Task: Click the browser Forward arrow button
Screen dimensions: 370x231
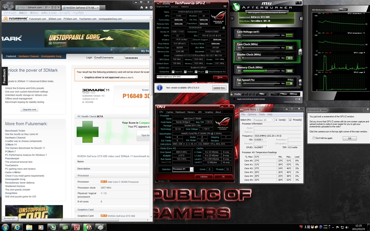Action: tap(12, 8)
